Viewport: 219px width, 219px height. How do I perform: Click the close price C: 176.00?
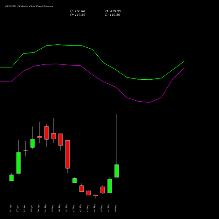pyautogui.click(x=78, y=11)
